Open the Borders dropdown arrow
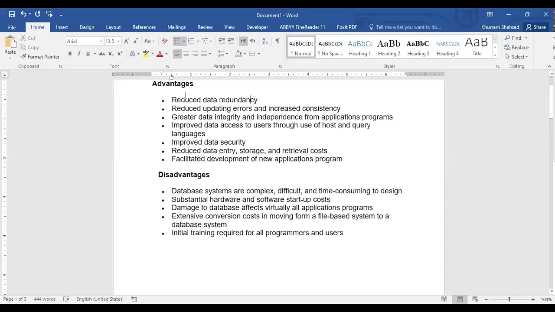The width and height of the screenshot is (555, 312). tap(259, 54)
